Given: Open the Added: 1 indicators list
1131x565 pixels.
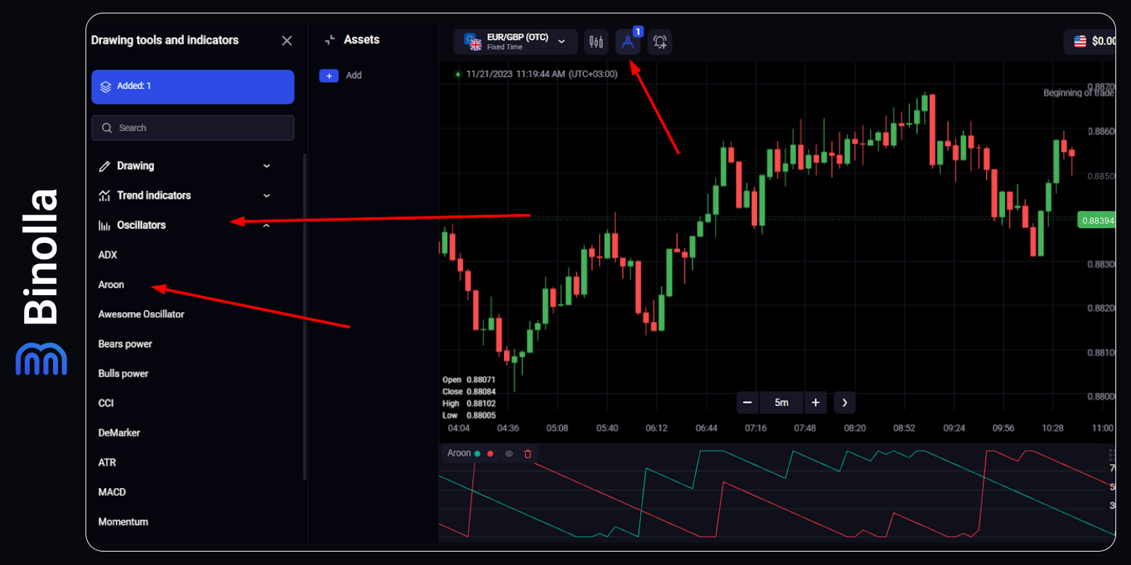Looking at the screenshot, I should pos(192,86).
